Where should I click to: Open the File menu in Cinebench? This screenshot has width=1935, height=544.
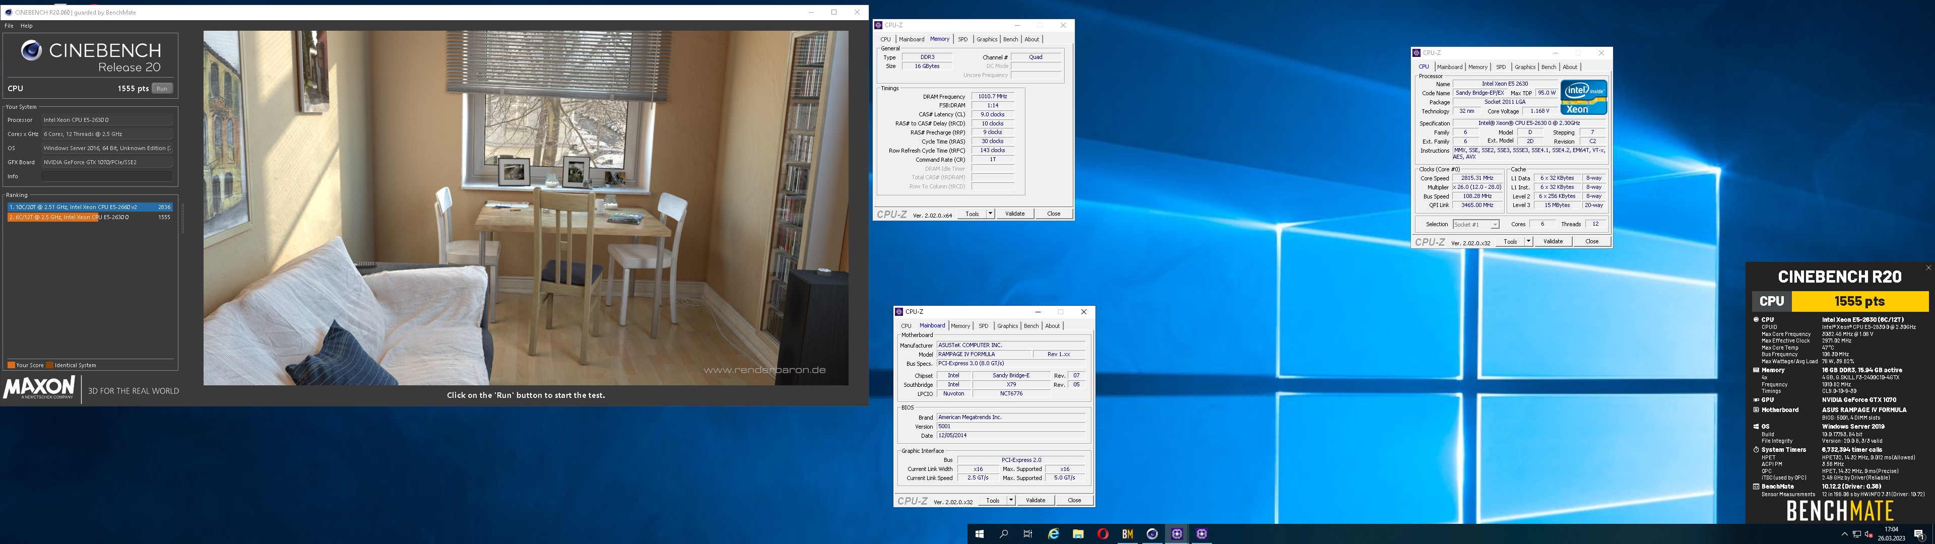coord(9,26)
